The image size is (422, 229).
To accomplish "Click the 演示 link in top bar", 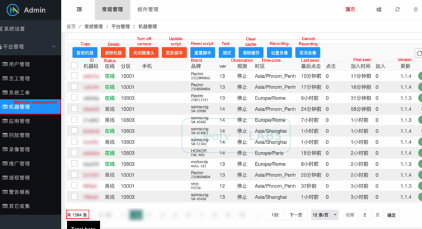I will point(350,10).
